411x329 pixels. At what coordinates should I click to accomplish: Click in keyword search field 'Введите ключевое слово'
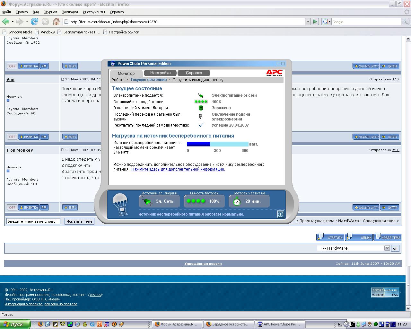(33, 221)
